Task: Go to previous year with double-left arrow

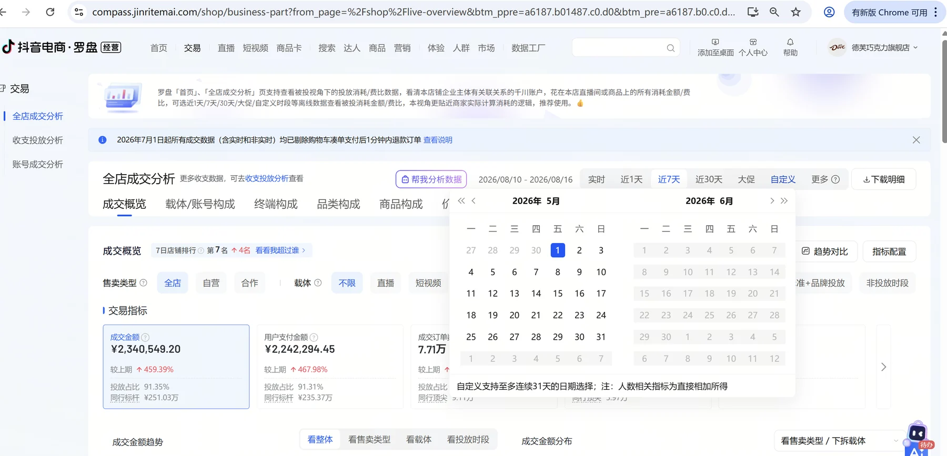Action: click(461, 201)
